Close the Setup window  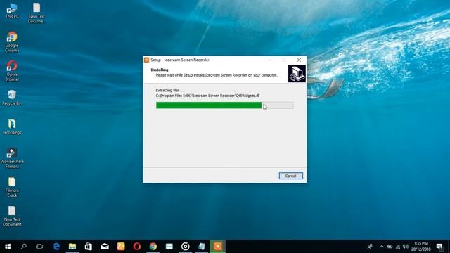(x=299, y=60)
